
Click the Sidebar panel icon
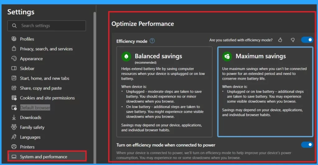tap(14, 68)
